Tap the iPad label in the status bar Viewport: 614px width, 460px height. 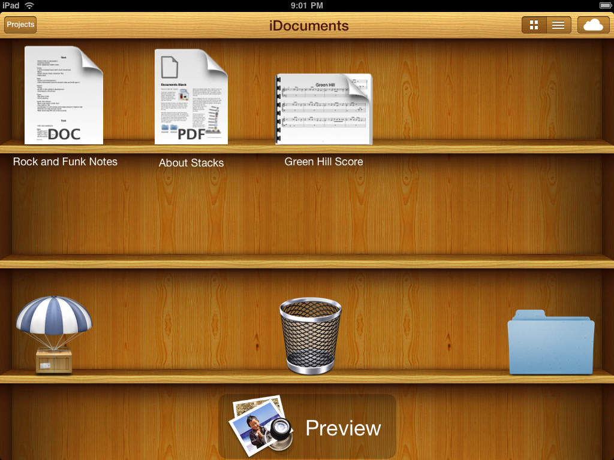click(11, 5)
